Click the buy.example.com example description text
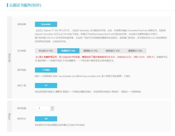The width and height of the screenshot is (175, 136). tap(82, 76)
